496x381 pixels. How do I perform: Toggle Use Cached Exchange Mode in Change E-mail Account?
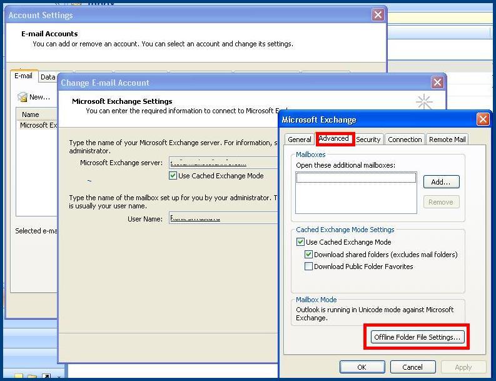173,176
